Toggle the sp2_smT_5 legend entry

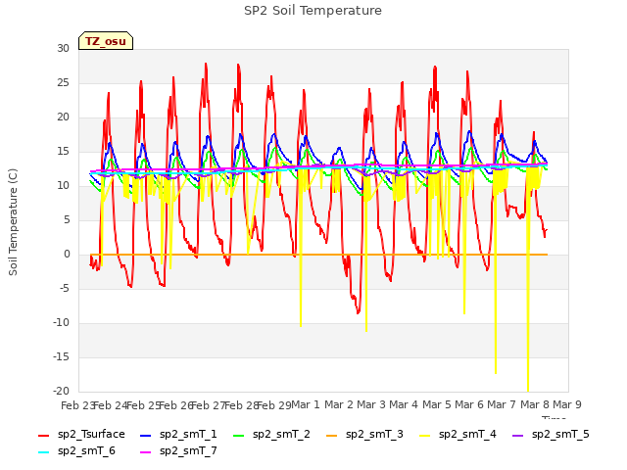(x=551, y=435)
